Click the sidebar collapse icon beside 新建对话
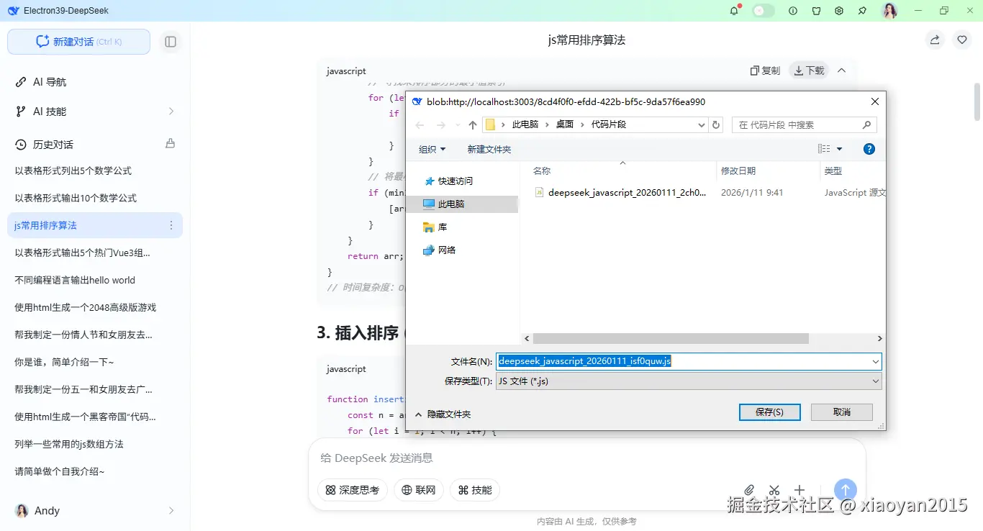Screen dimensions: 983x531 [171, 42]
